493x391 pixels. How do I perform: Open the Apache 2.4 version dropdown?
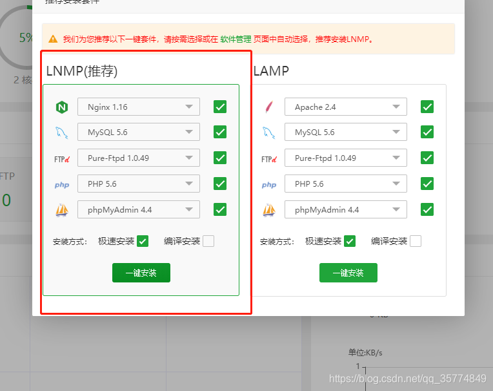(346, 107)
